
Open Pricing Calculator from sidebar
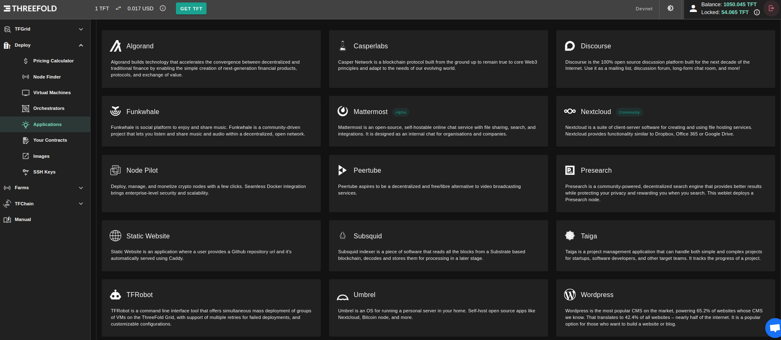pyautogui.click(x=53, y=61)
